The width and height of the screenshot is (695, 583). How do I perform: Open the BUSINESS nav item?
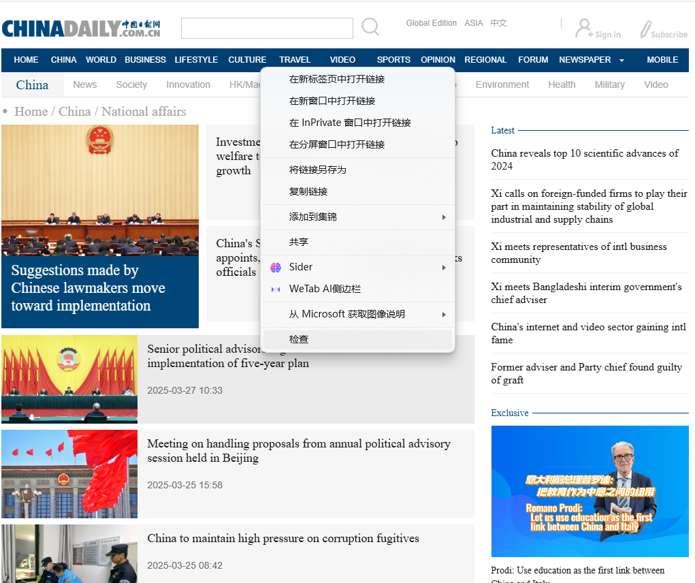tap(145, 60)
